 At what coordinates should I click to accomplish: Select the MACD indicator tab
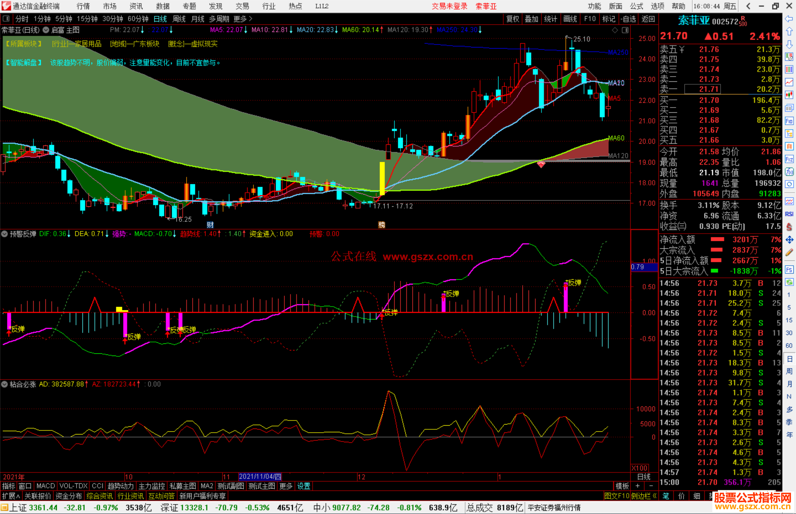[x=46, y=486]
